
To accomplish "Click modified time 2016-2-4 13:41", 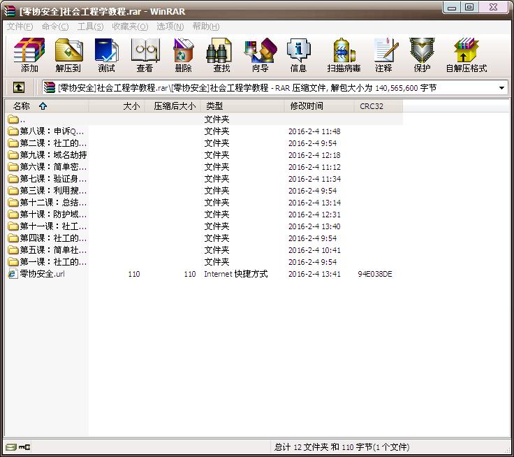I will (314, 274).
